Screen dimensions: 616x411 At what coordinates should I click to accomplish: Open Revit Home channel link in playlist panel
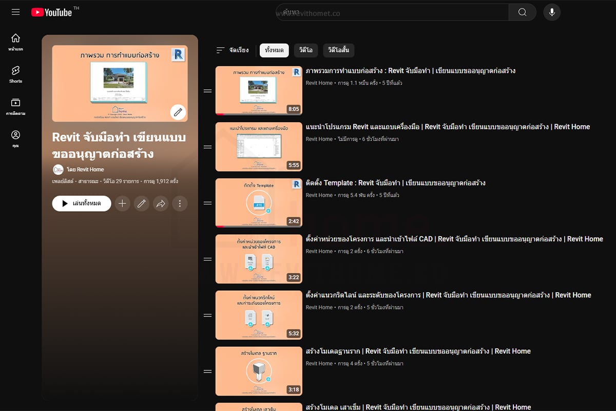click(x=85, y=170)
